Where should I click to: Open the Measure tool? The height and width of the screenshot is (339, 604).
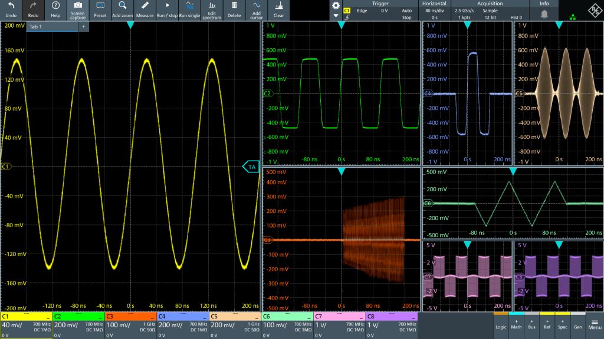[145, 10]
